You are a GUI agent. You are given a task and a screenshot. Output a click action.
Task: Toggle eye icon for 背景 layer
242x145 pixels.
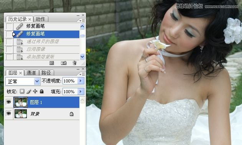[9, 114]
